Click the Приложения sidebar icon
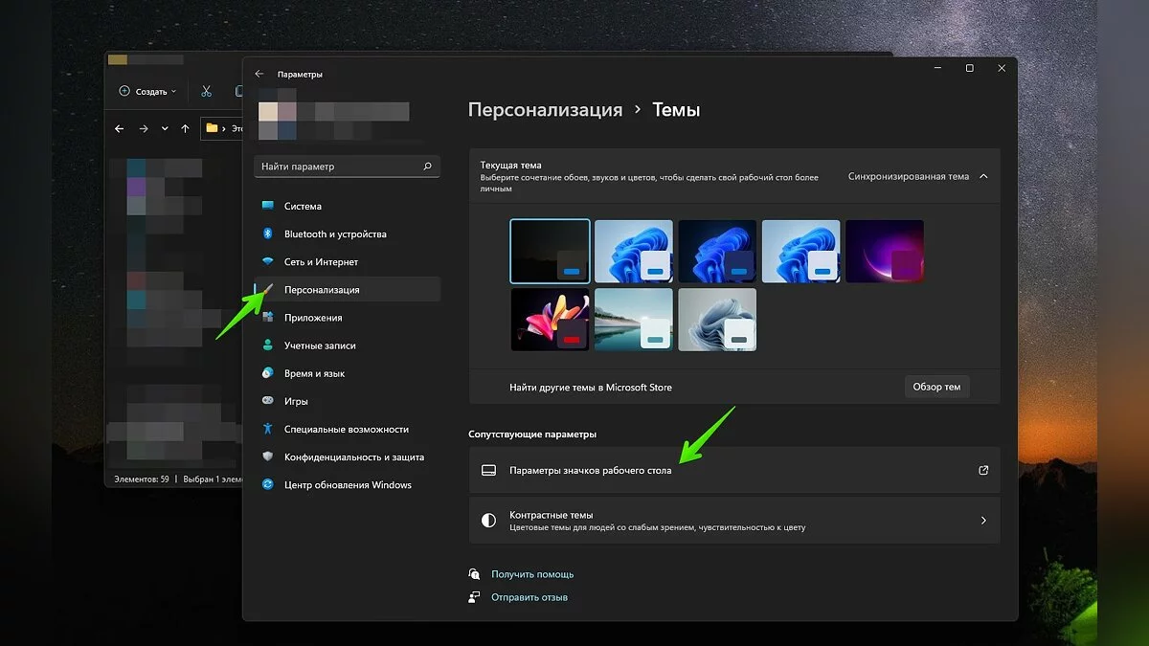The height and width of the screenshot is (646, 1149). [267, 318]
